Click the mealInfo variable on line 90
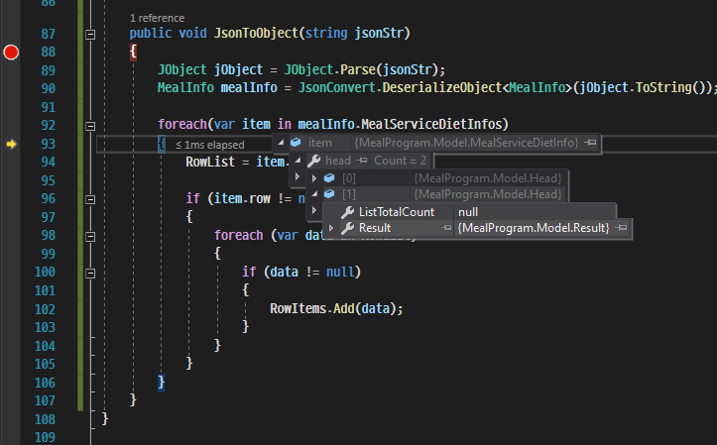Viewport: 717px width, 445px height. click(249, 88)
